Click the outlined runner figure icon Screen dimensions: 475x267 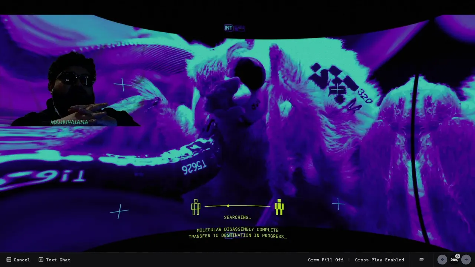coord(196,207)
